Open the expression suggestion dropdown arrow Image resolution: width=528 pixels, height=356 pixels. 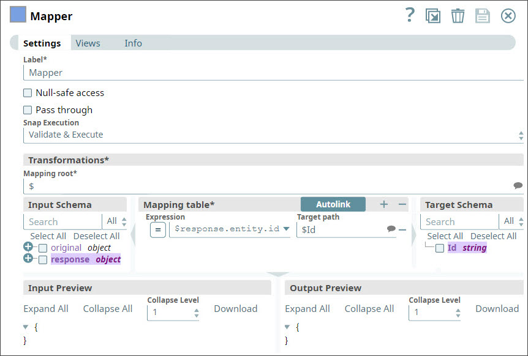coord(285,228)
